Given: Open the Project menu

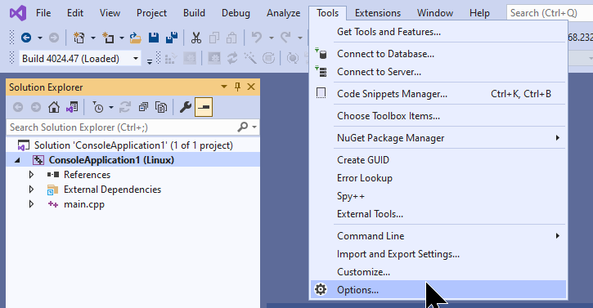Looking at the screenshot, I should point(151,13).
